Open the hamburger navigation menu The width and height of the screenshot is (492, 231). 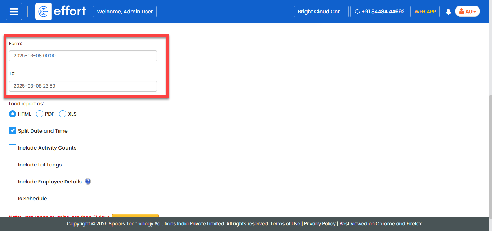tap(14, 12)
